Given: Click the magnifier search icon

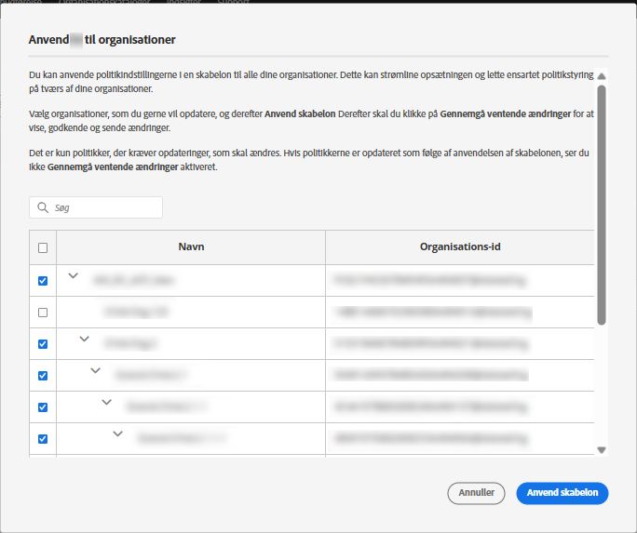Looking at the screenshot, I should pyautogui.click(x=43, y=207).
